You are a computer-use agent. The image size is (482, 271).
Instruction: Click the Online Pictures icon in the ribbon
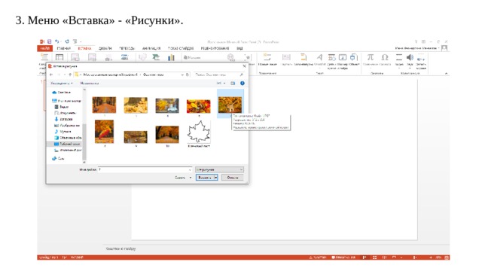point(92,57)
